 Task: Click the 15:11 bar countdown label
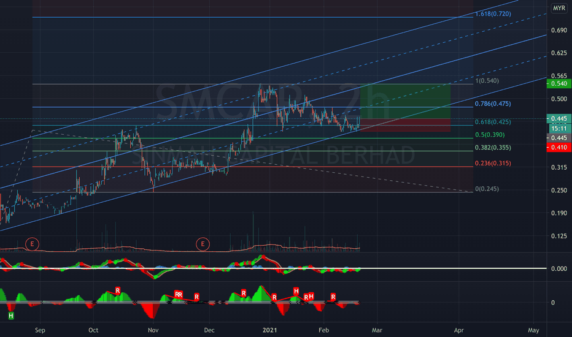click(559, 128)
